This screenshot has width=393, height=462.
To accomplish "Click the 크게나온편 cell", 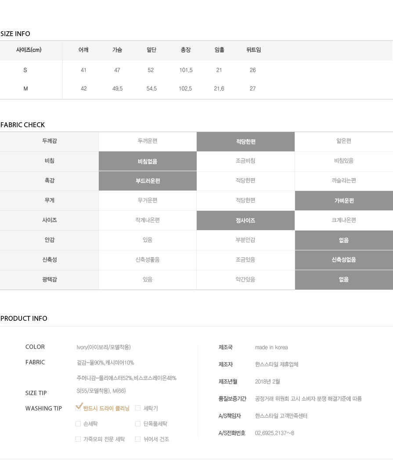I will (344, 220).
